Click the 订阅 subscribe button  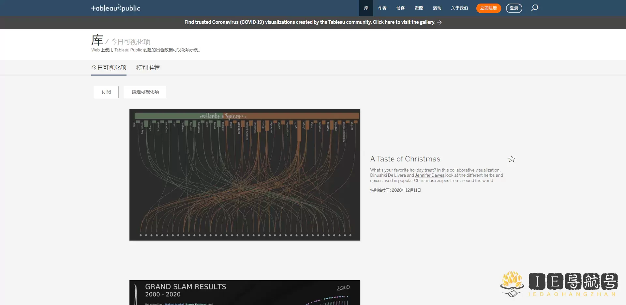106,92
